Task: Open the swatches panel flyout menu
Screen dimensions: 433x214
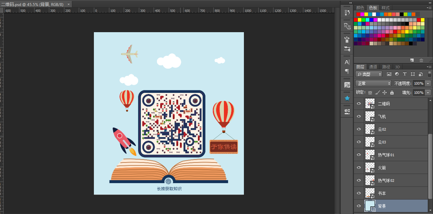Action: click(x=429, y=8)
